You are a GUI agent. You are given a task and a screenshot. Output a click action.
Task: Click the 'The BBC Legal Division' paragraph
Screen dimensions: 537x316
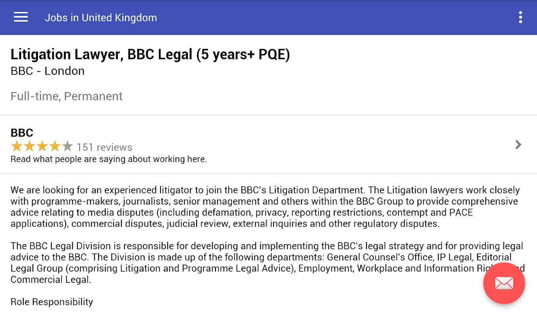(265, 263)
